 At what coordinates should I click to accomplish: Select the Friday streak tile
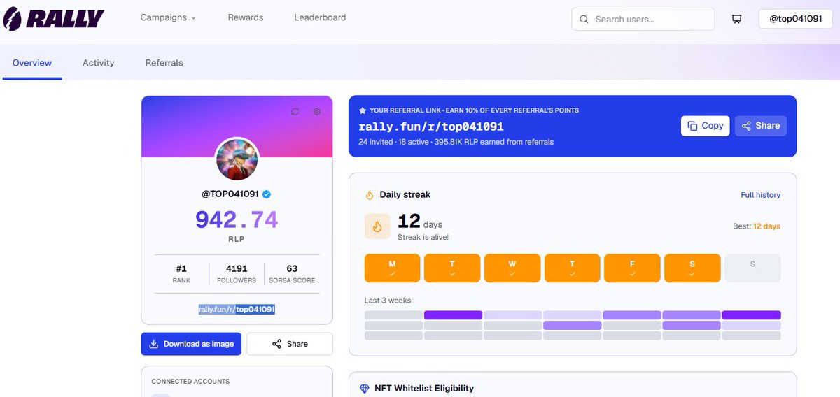[632, 268]
